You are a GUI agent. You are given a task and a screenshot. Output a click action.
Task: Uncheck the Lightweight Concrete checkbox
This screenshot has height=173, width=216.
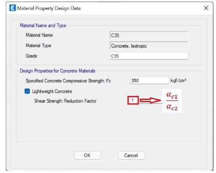pos(27,91)
